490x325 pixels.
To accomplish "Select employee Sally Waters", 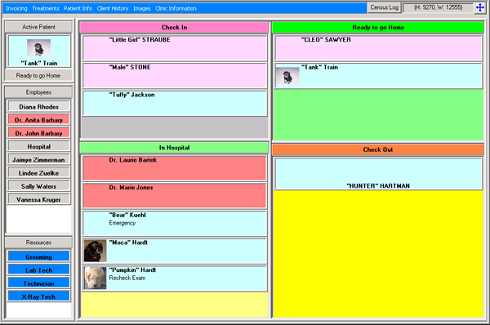I will pyautogui.click(x=38, y=186).
